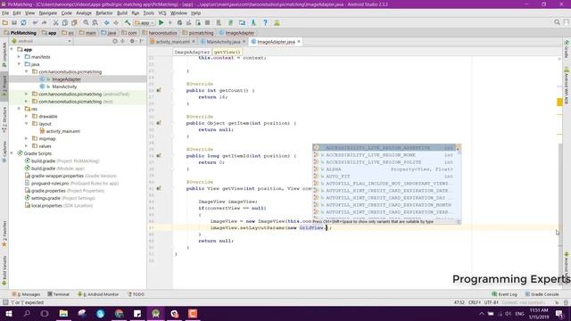Open the VCS menu
Screen dimensions: 571x321
pyautogui.click(x=162, y=13)
